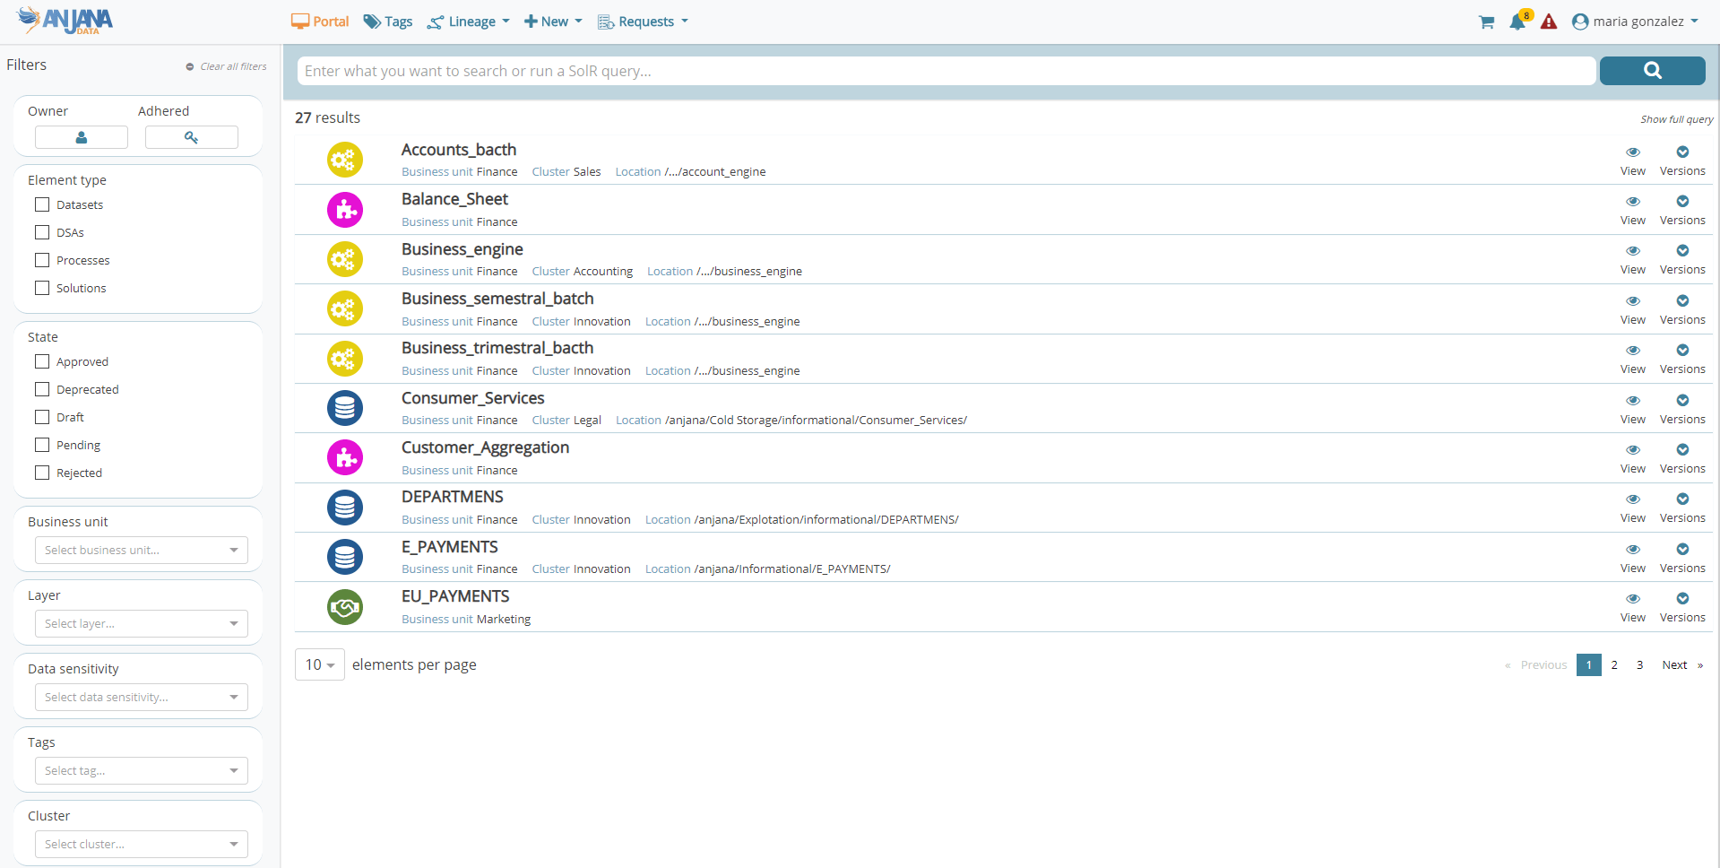Click the shopping cart icon

pyautogui.click(x=1486, y=22)
